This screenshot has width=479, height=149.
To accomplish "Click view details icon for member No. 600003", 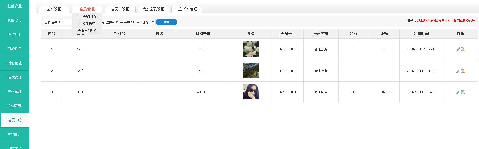I will point(463,49).
